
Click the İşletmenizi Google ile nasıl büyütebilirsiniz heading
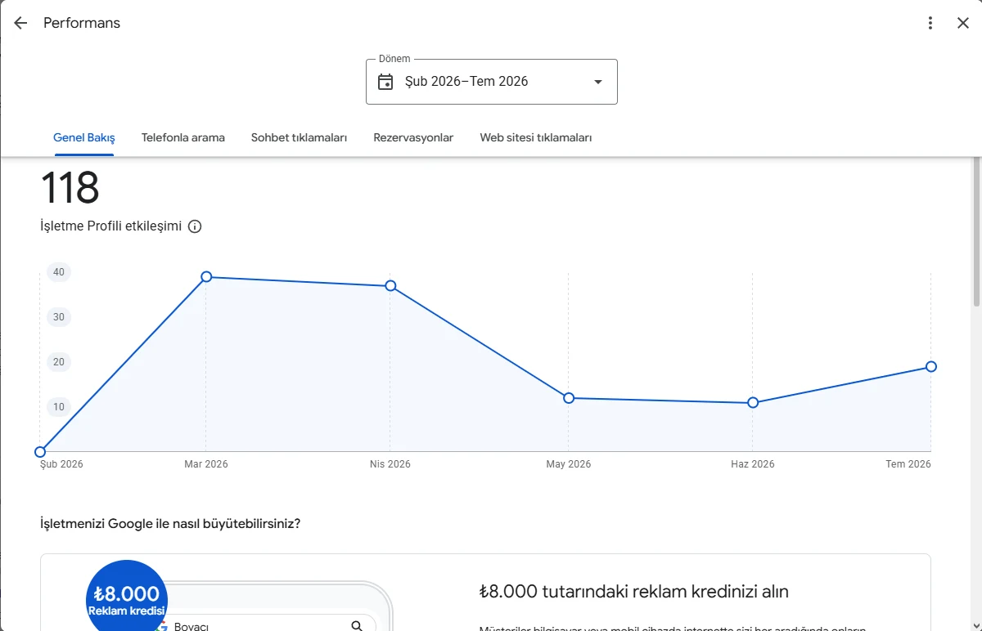tap(170, 523)
